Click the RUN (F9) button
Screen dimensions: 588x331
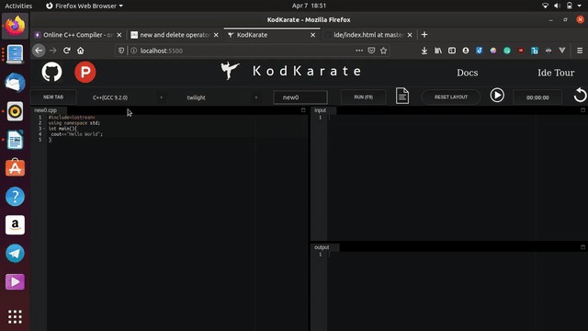(x=364, y=97)
